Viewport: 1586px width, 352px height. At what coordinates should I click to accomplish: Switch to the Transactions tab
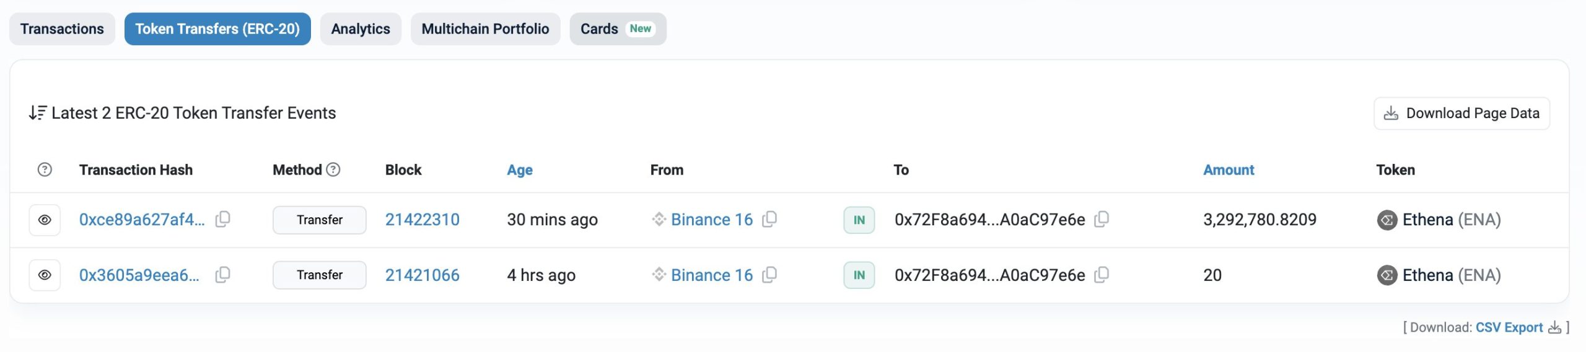pyautogui.click(x=62, y=29)
